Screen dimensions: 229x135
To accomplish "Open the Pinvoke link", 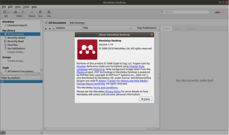I will click(x=81, y=66).
